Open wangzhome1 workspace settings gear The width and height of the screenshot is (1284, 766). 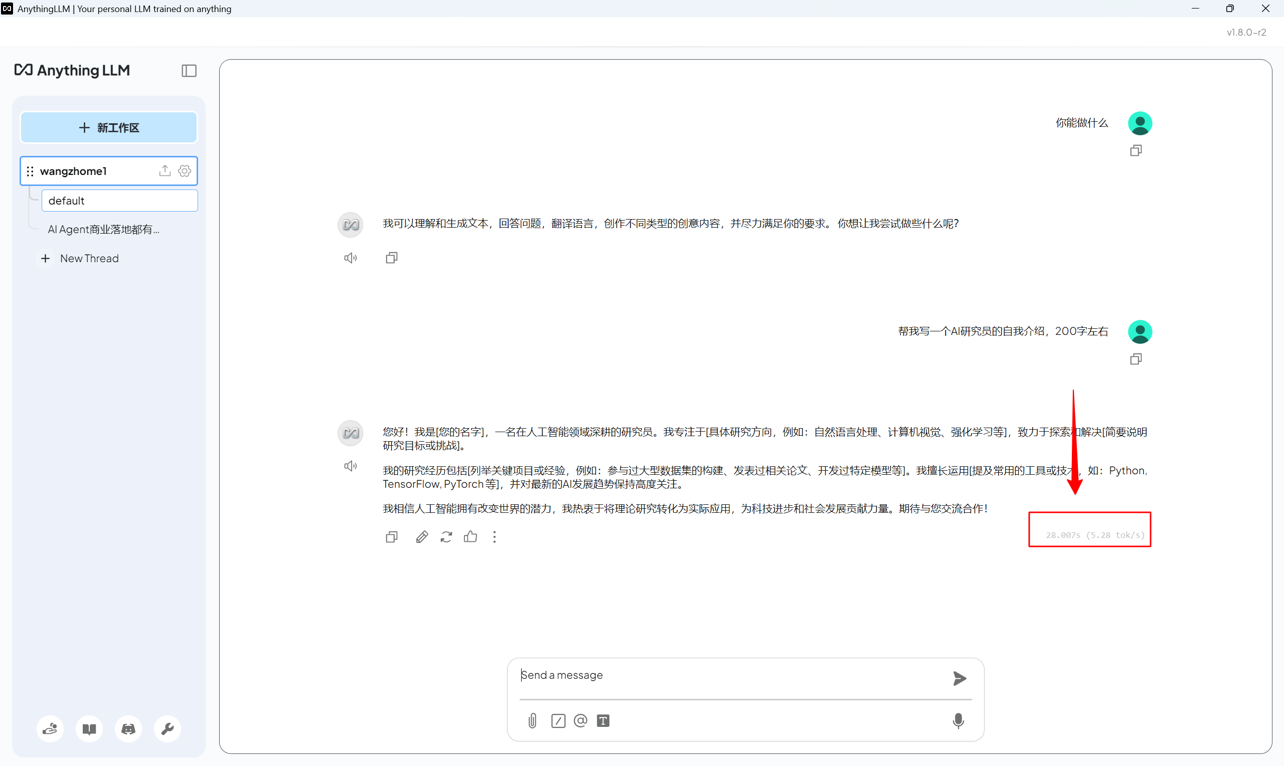pyautogui.click(x=184, y=171)
